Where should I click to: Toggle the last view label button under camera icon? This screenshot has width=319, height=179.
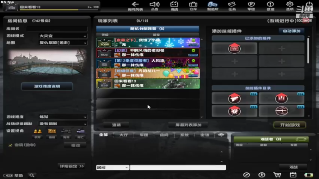tap(81, 137)
